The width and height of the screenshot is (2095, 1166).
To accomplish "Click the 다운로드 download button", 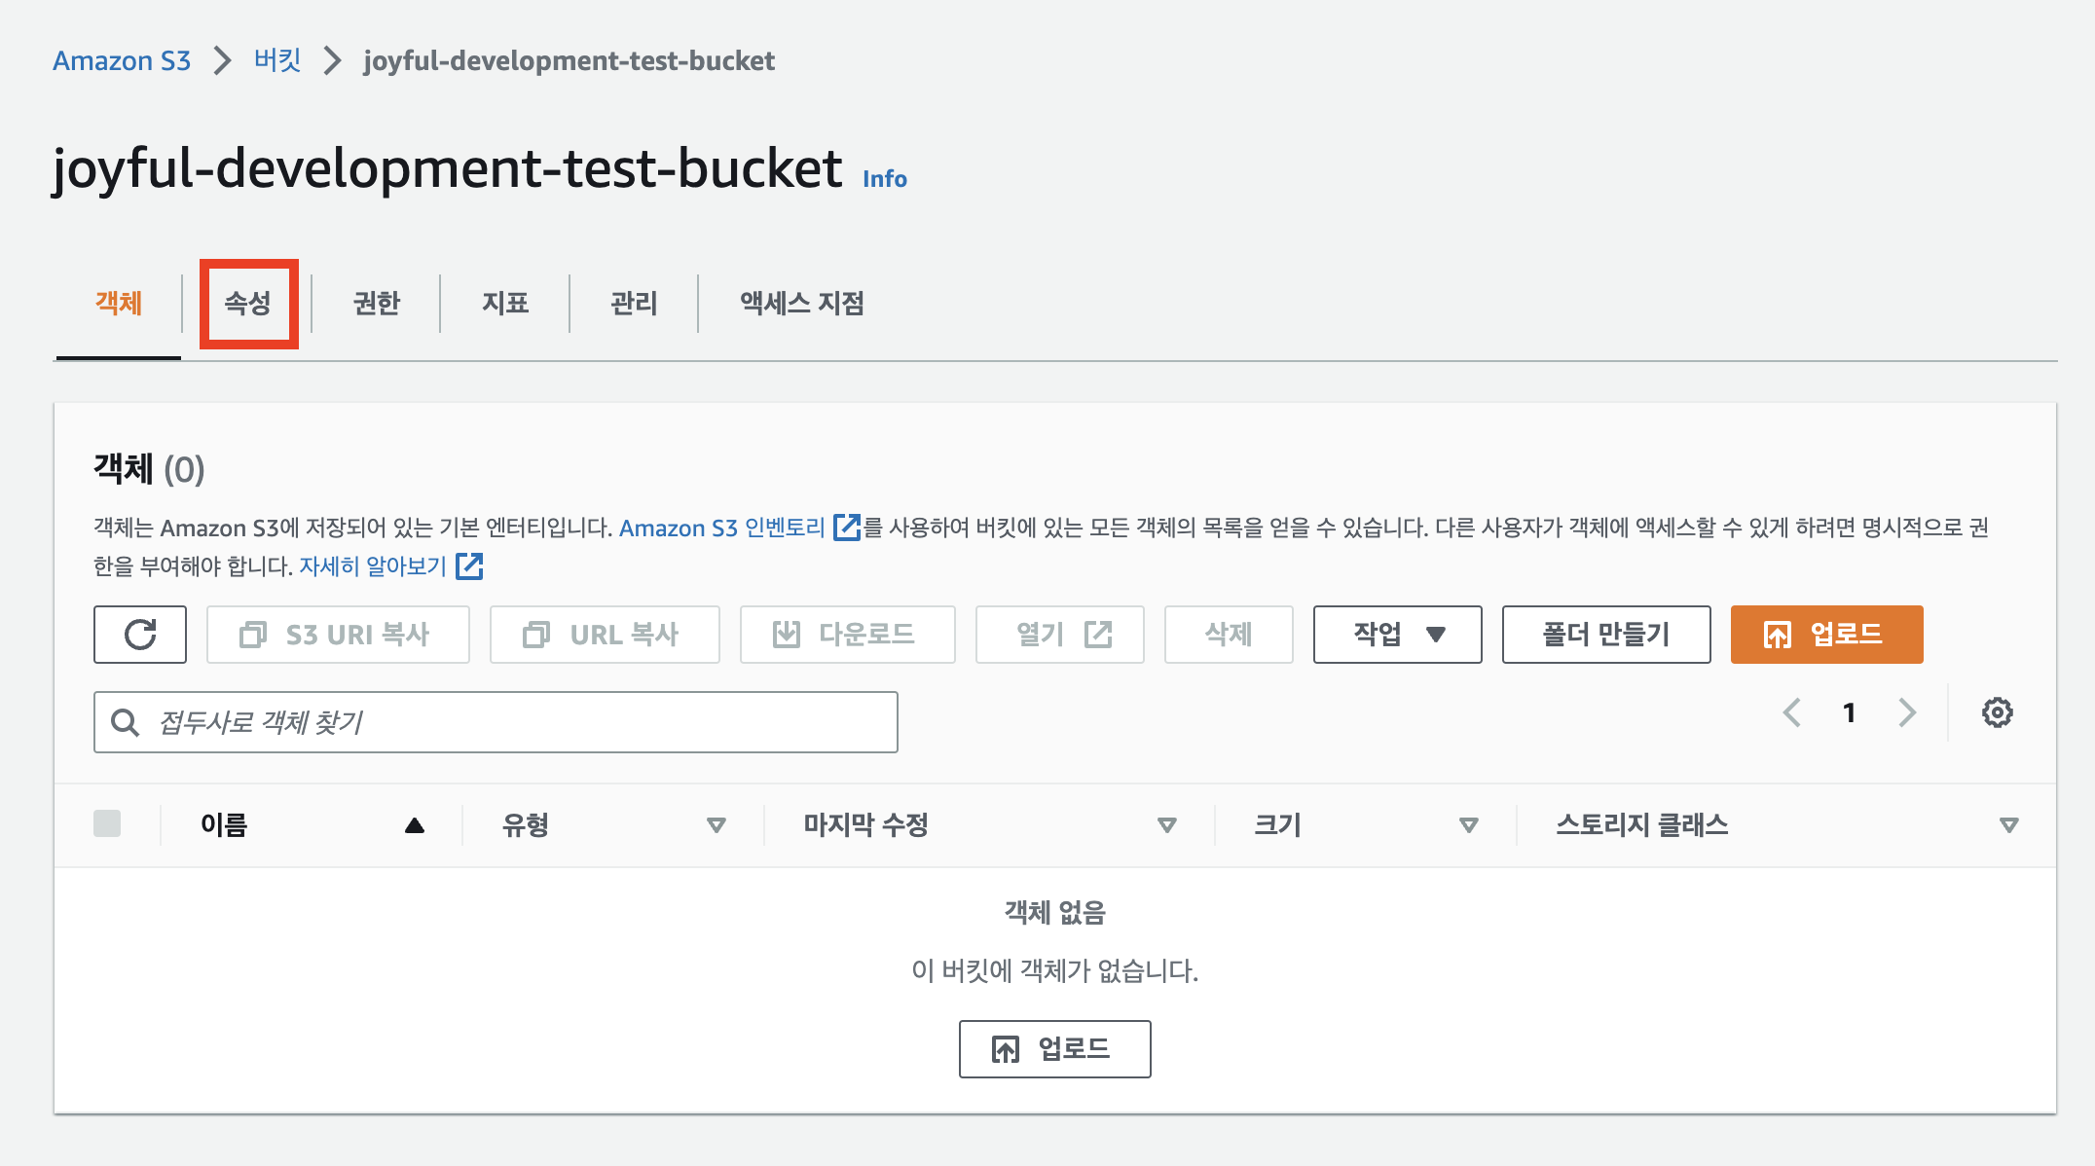I will (847, 635).
